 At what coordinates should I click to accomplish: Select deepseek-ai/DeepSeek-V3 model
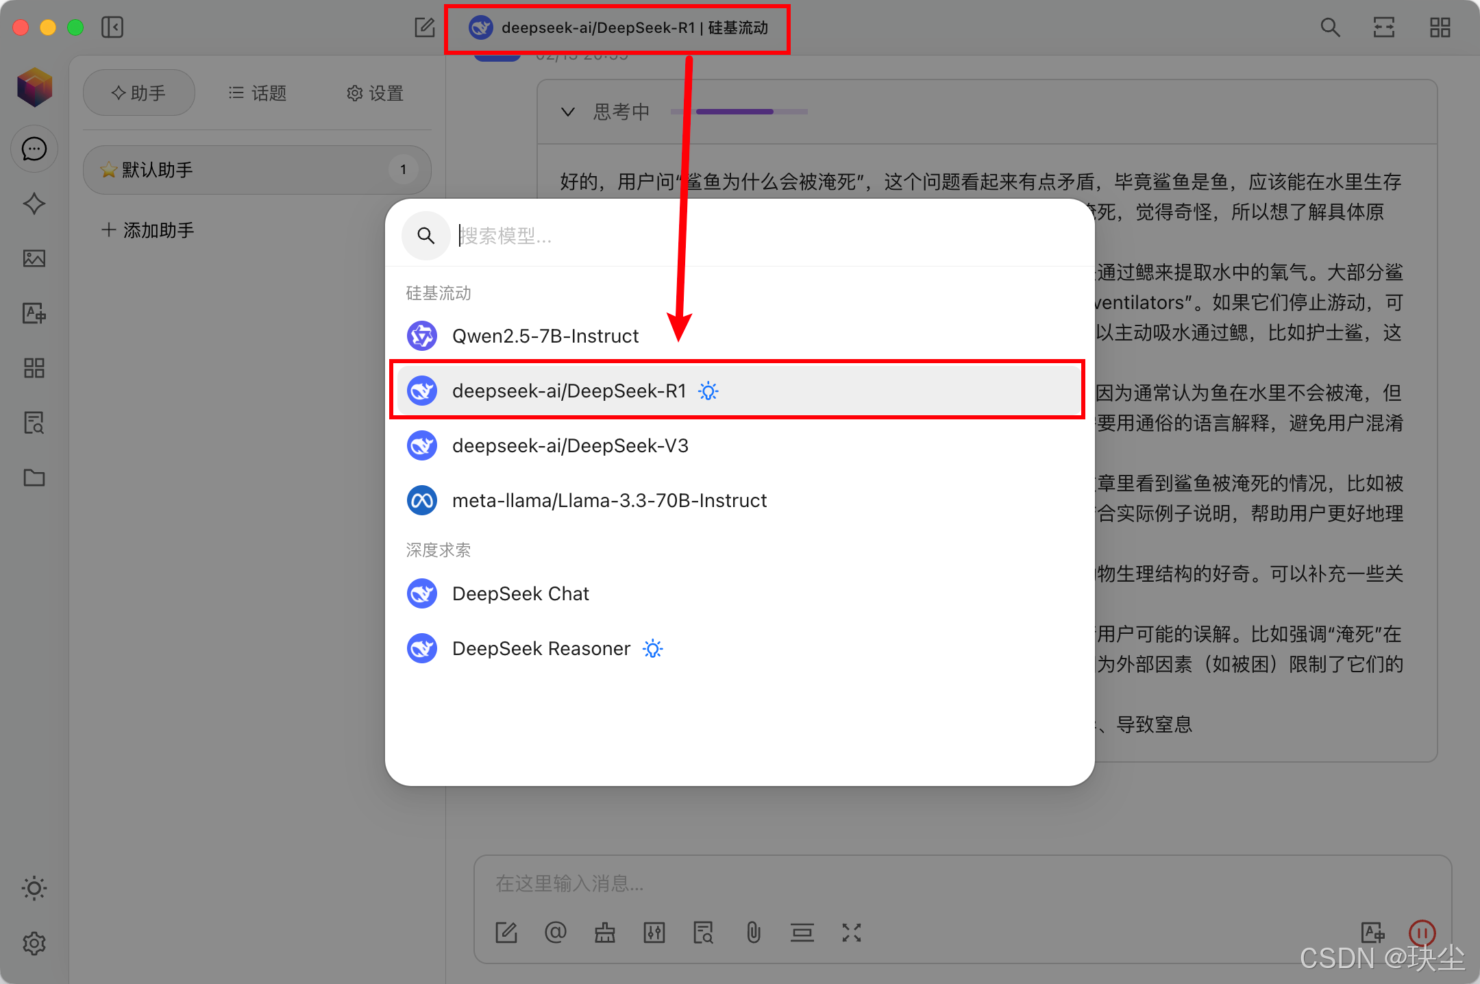point(570,446)
